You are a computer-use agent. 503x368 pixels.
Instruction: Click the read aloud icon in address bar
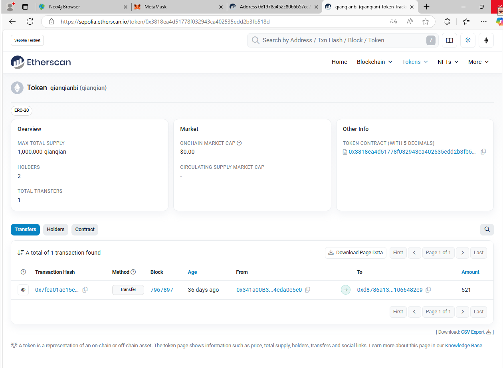[410, 22]
